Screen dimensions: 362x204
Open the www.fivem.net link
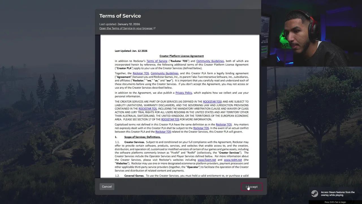207,160
